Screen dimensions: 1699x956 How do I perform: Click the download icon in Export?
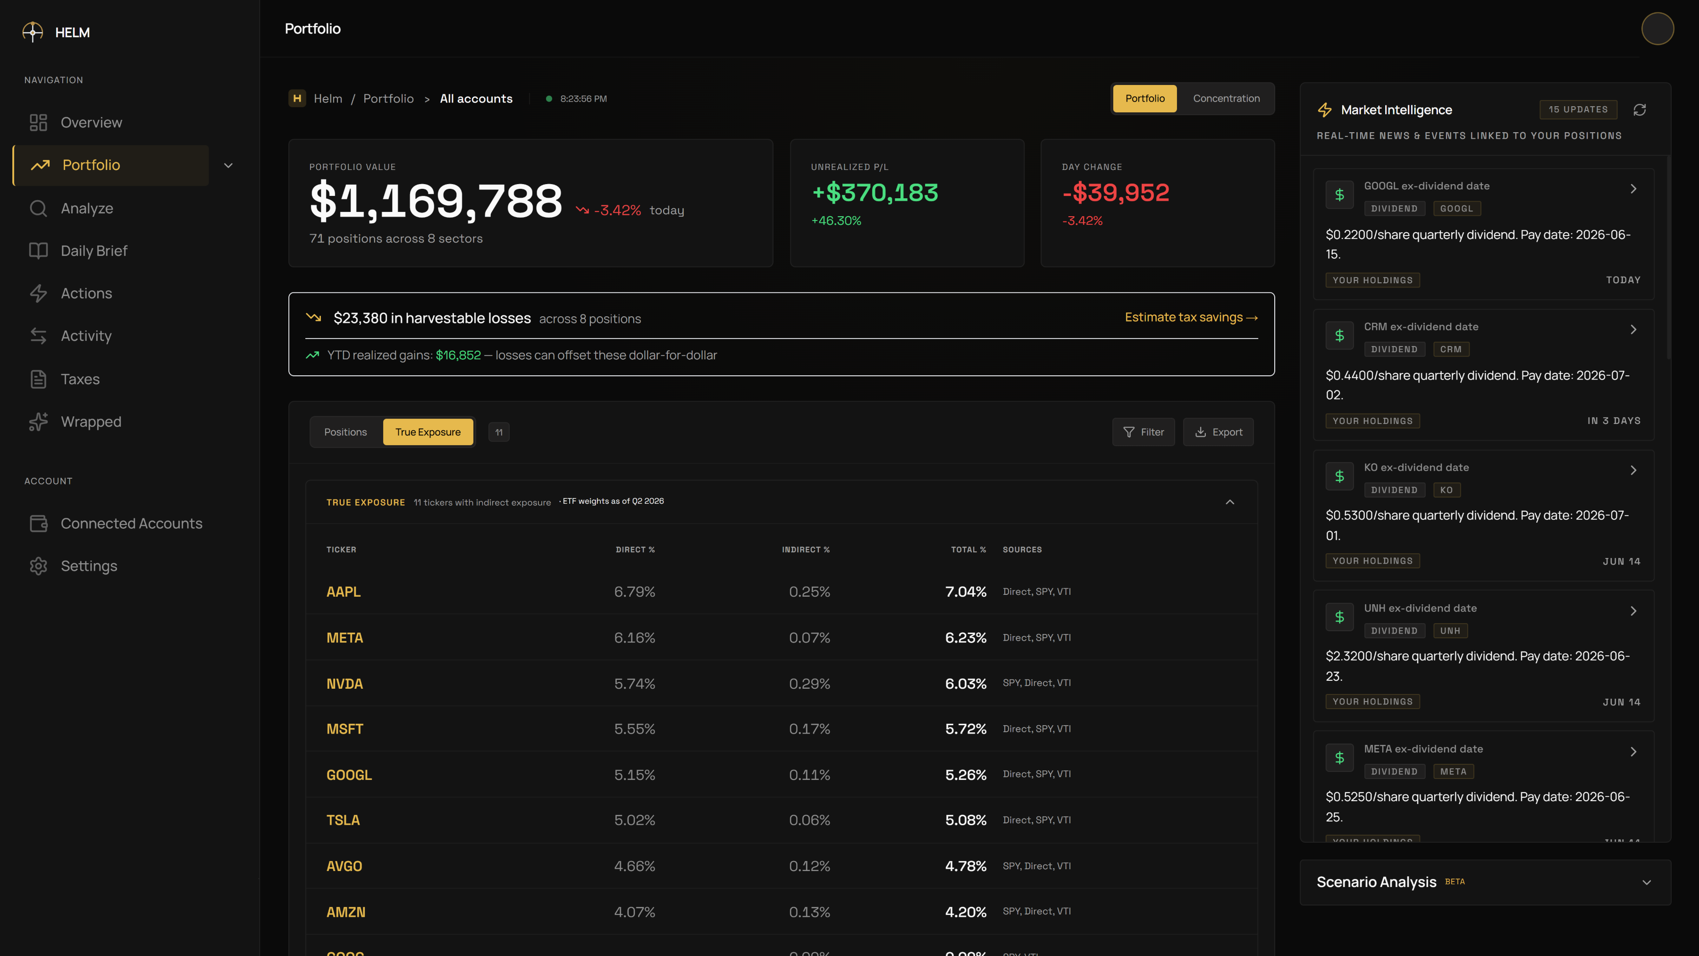click(1201, 432)
